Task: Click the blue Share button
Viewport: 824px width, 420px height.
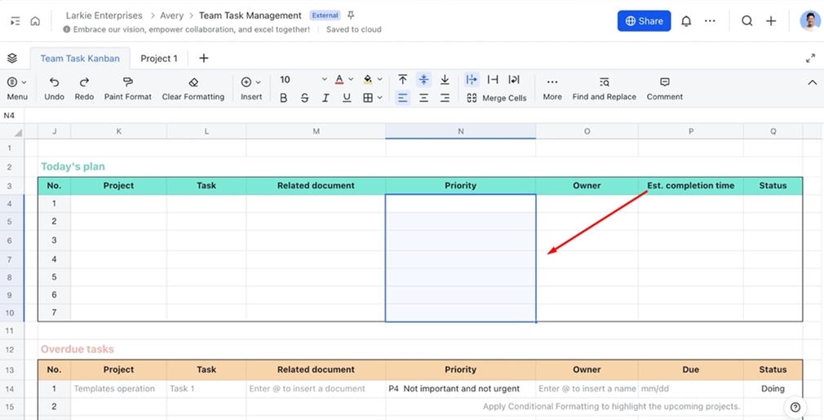Action: 644,21
